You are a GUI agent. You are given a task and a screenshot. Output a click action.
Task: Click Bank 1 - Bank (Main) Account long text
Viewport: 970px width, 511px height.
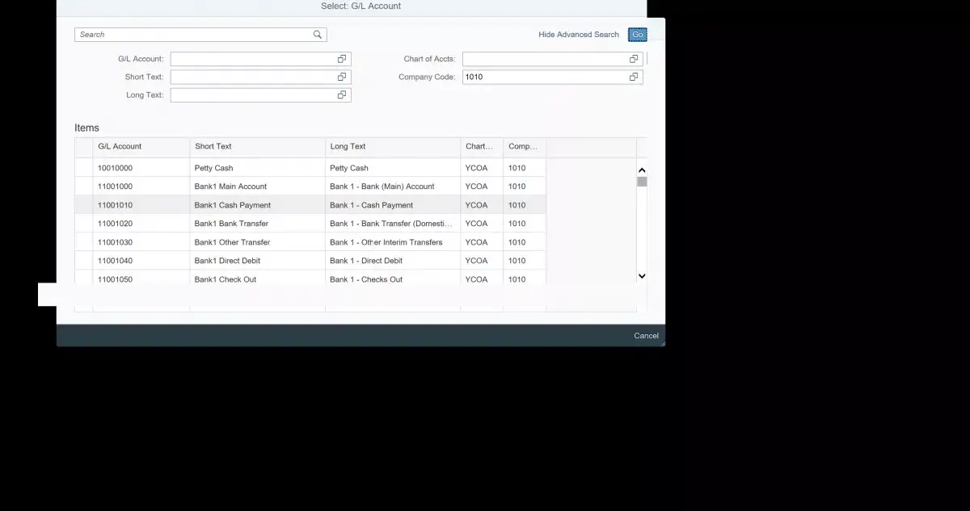pyautogui.click(x=382, y=186)
